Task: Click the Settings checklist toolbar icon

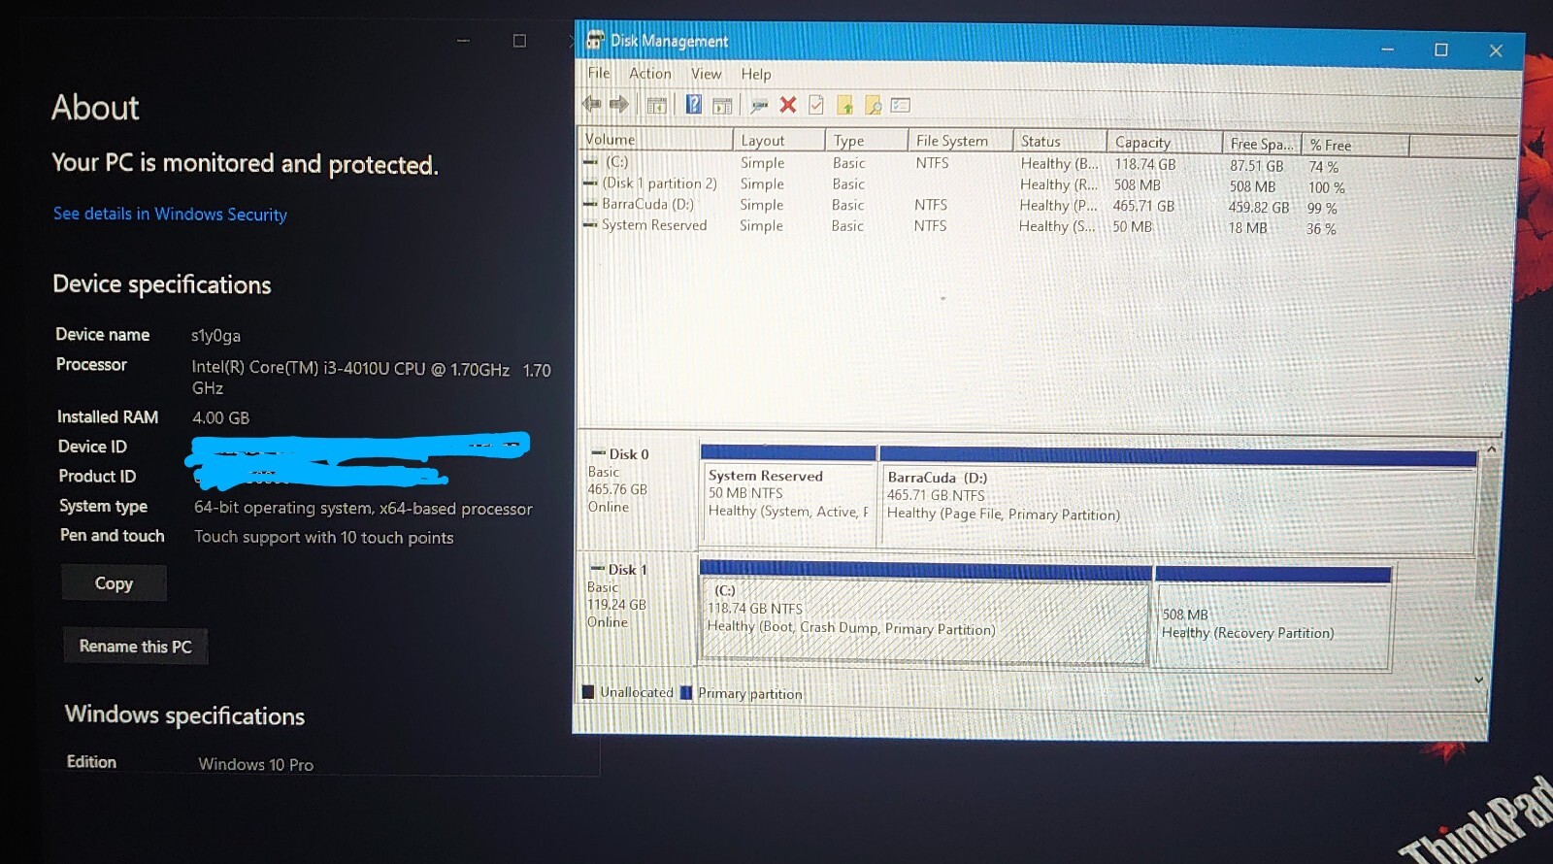Action: [901, 105]
